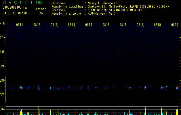Click the 0.9 kHz axis label
181x115 pixels.
tap(2, 66)
